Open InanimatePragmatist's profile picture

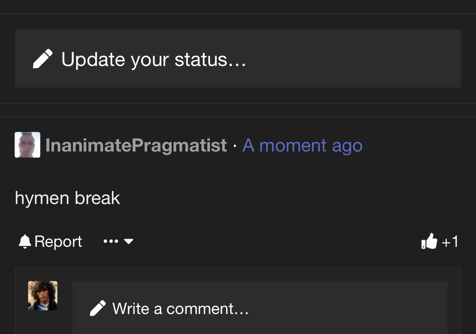[27, 145]
